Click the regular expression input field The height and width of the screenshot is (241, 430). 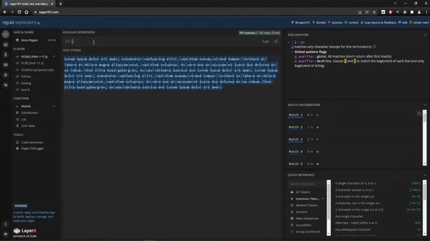pos(165,42)
